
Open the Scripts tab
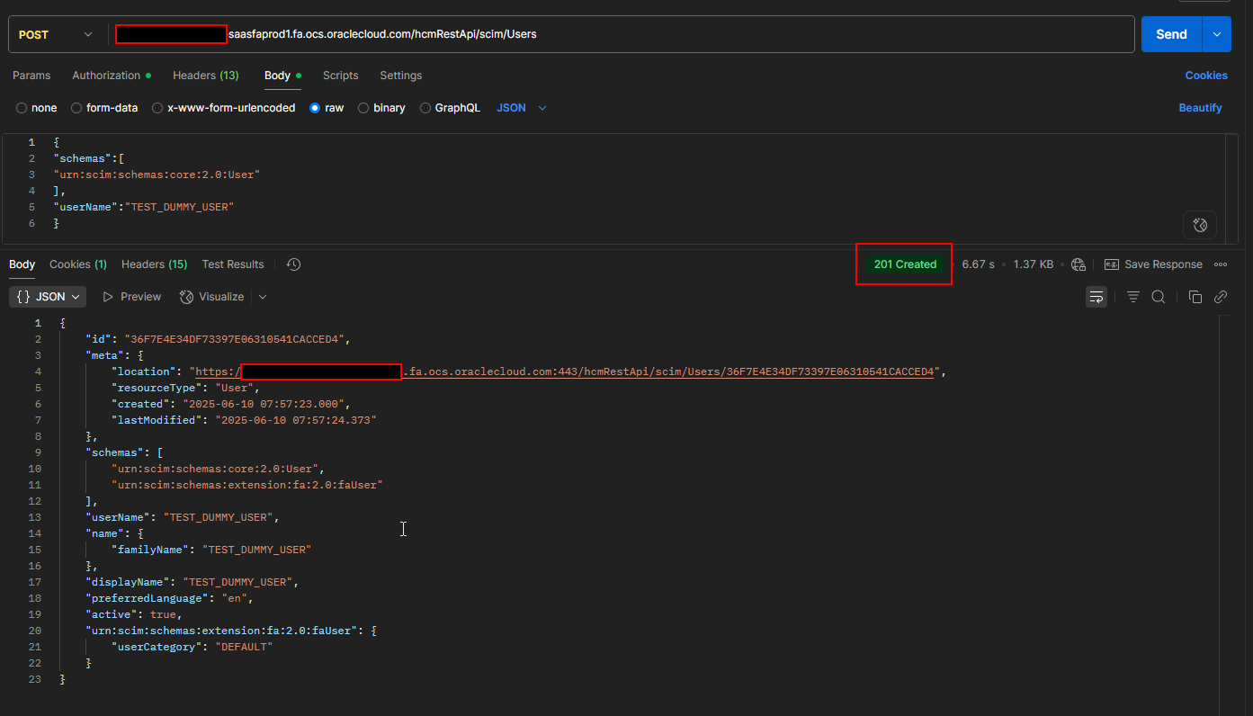(341, 76)
